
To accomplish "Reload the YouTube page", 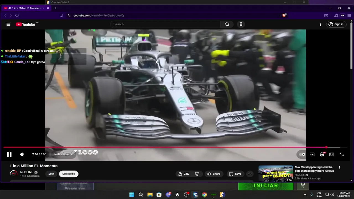I will [17, 15].
